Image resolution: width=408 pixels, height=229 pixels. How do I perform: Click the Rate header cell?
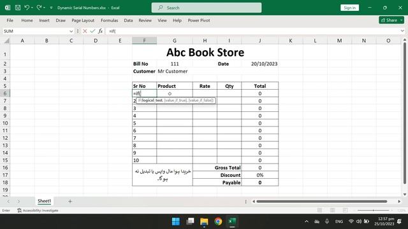[205, 86]
